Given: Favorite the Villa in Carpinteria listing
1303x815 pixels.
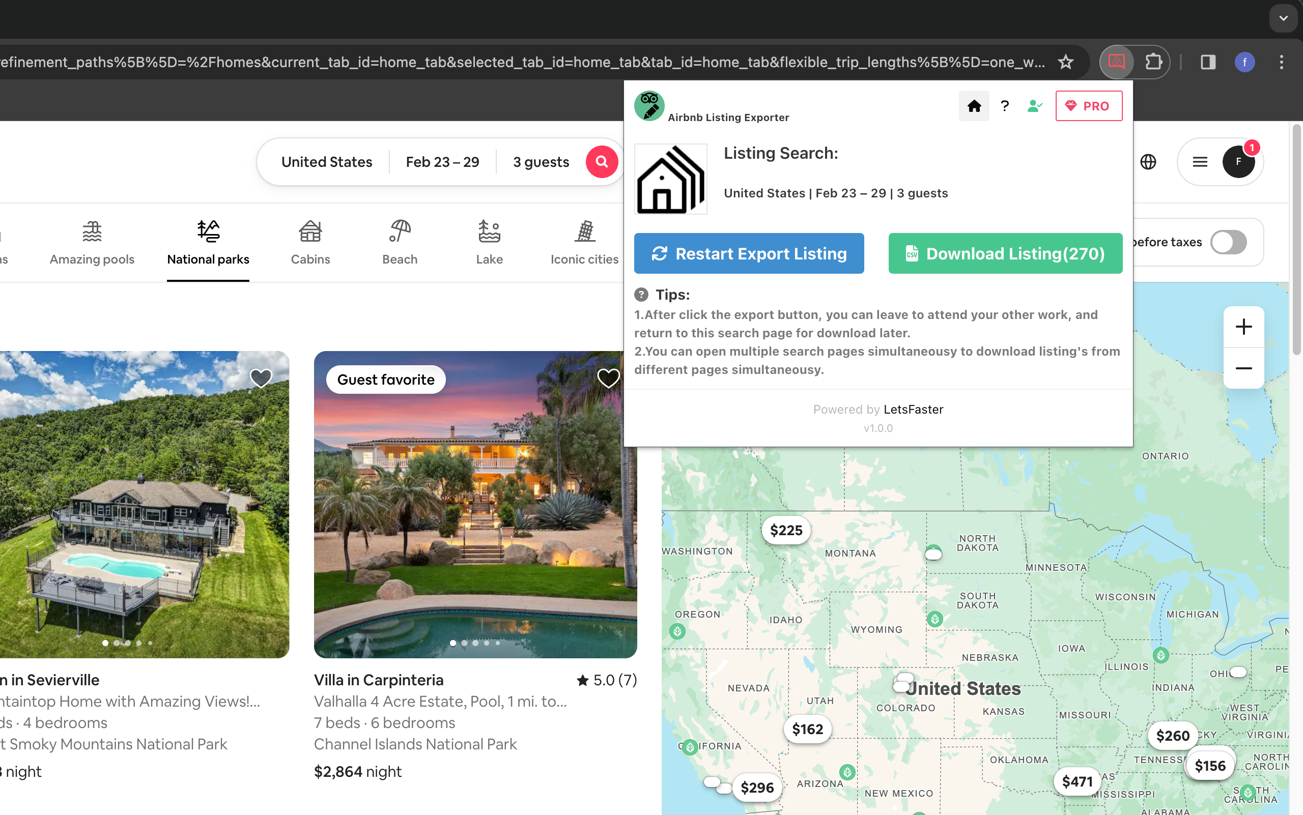Looking at the screenshot, I should tap(608, 379).
